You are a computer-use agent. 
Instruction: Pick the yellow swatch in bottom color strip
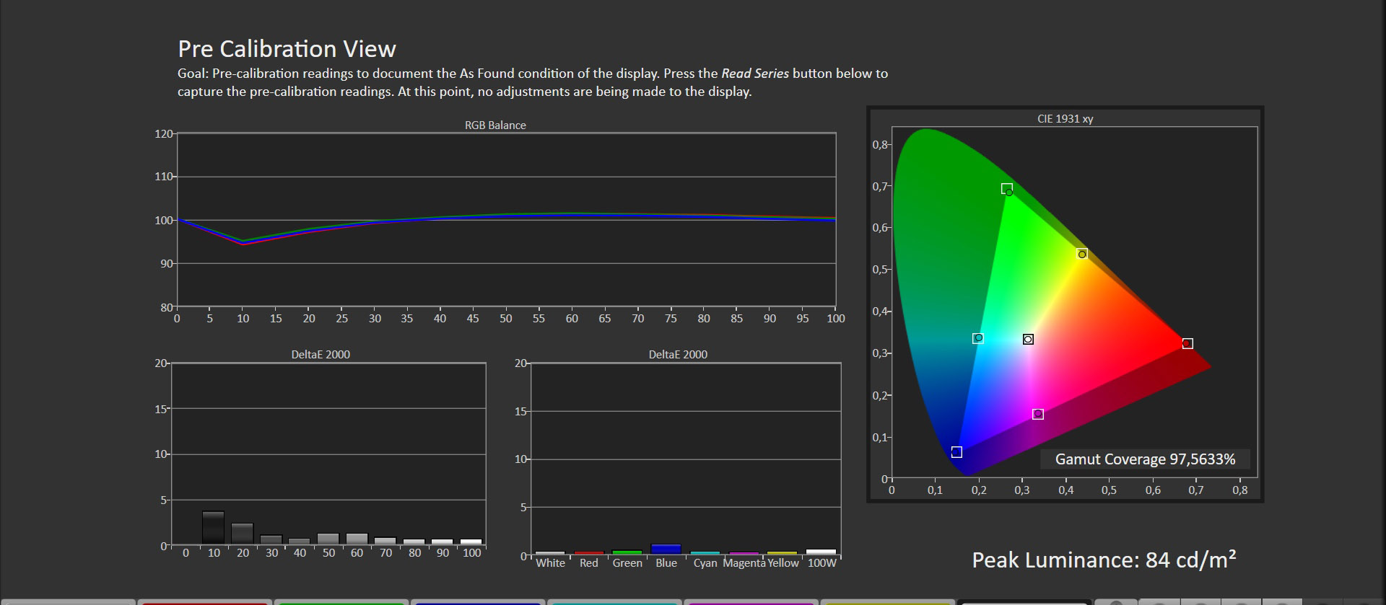pyautogui.click(x=887, y=601)
